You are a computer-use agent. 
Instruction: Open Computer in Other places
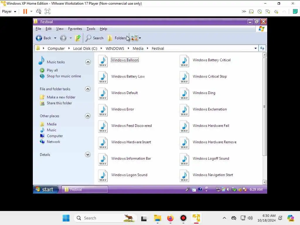coord(55,136)
